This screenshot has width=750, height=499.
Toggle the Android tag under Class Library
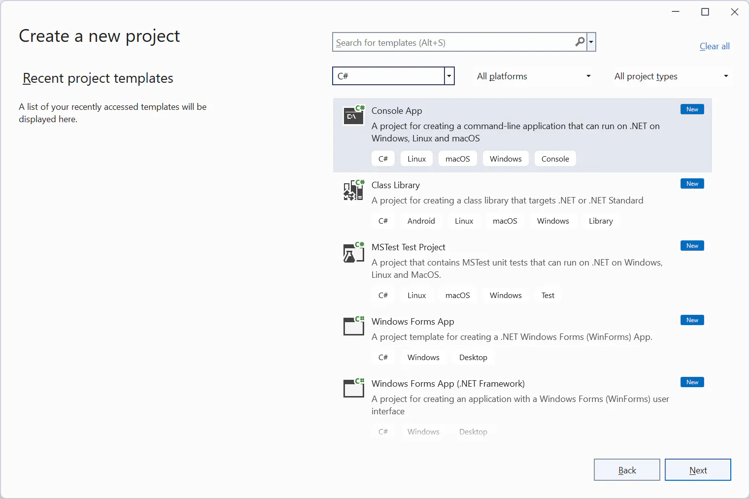(421, 221)
